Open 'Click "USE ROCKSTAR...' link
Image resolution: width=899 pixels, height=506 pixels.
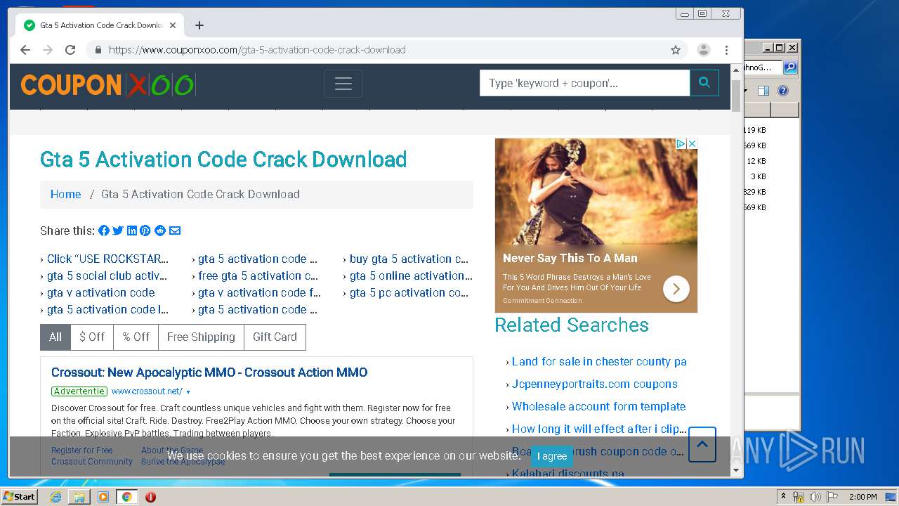pyautogui.click(x=107, y=259)
